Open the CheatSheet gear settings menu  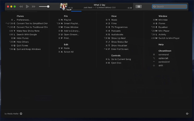pyautogui.click(x=187, y=114)
